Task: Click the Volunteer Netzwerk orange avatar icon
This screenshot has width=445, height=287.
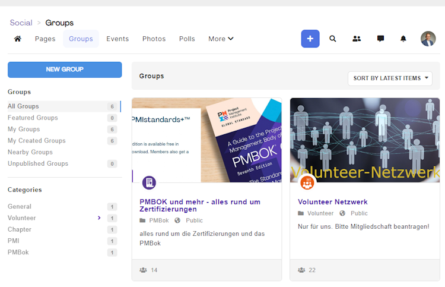Action: tap(307, 182)
